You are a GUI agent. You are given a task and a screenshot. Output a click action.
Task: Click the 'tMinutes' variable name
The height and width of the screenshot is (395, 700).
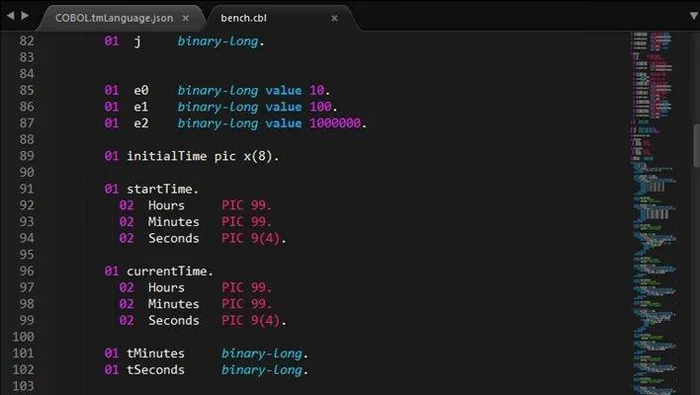[x=155, y=354]
